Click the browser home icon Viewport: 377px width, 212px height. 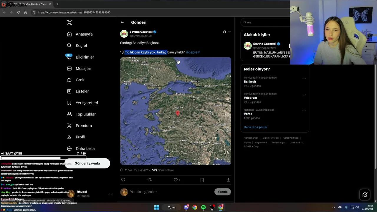(x=26, y=12)
